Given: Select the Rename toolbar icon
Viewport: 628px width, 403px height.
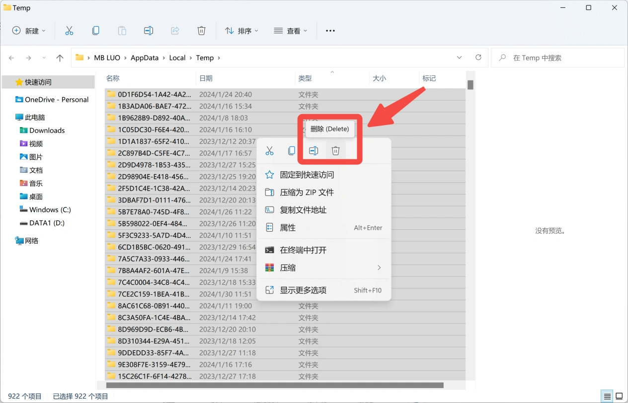Looking at the screenshot, I should coord(148,30).
